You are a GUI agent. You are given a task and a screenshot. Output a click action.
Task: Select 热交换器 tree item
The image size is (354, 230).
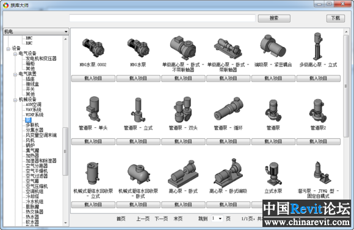34,212
